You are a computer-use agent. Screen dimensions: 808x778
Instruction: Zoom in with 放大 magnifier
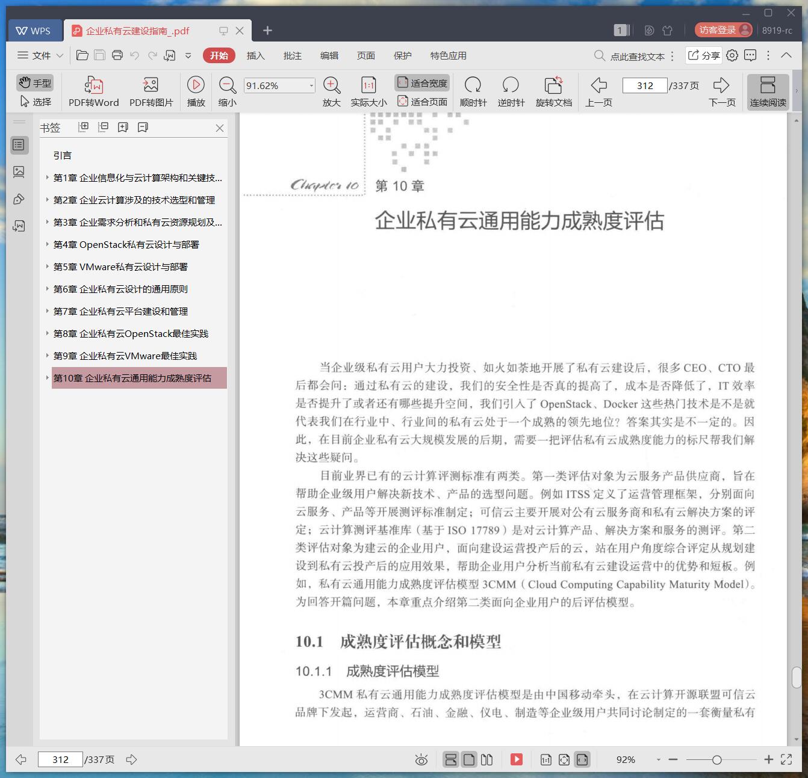pyautogui.click(x=332, y=92)
